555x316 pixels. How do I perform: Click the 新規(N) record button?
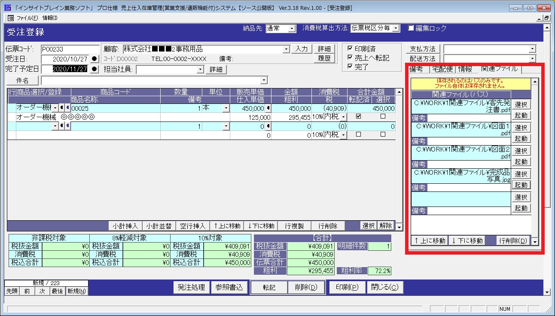point(76,291)
